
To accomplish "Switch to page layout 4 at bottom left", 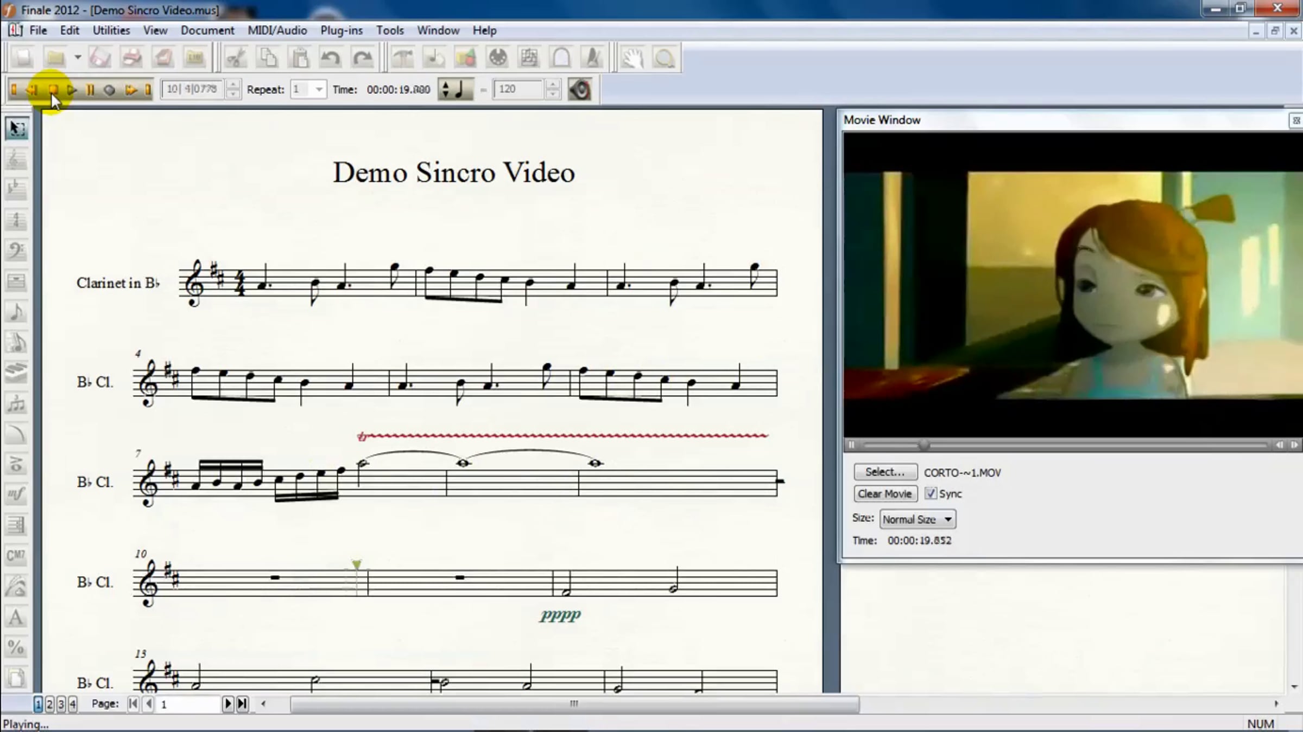I will point(73,704).
